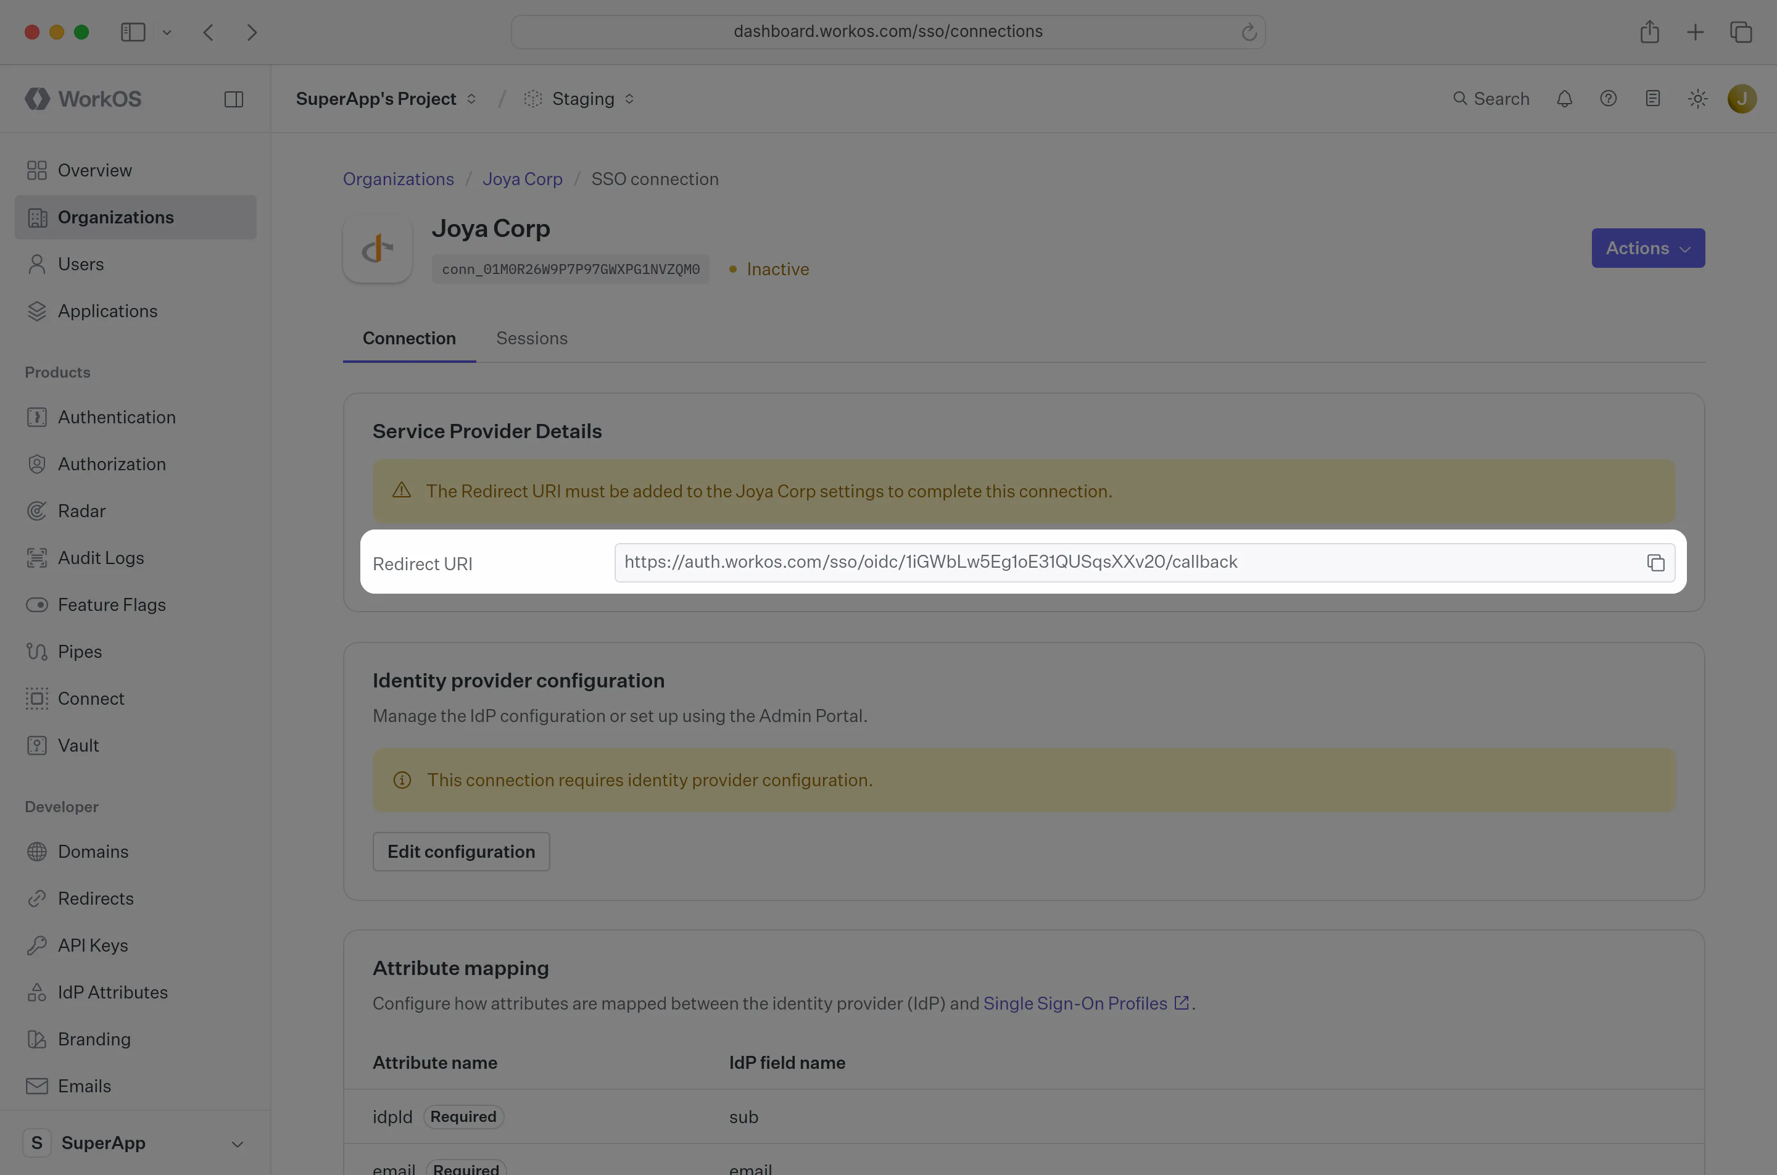Toggle the light theme sun icon
Viewport: 1777px width, 1175px height.
click(x=1697, y=99)
